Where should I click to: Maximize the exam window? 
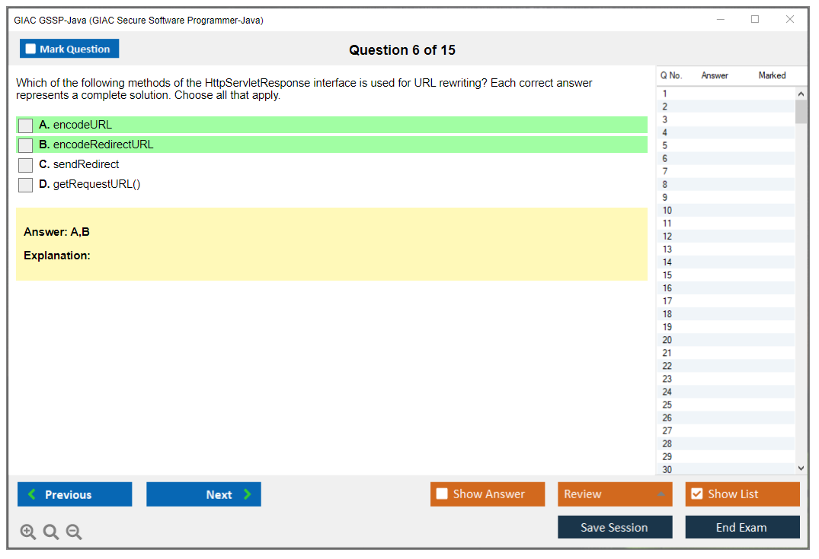coord(755,20)
